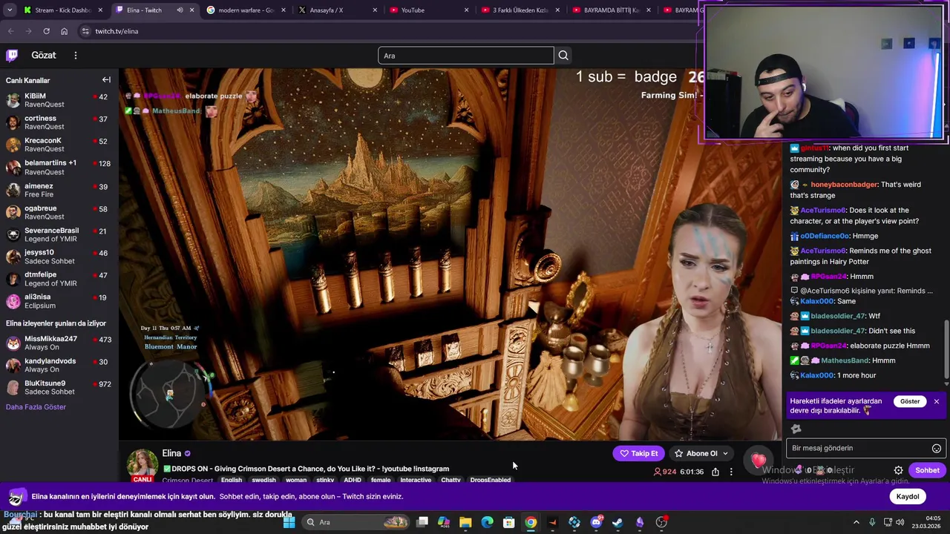Viewport: 950px width, 534px height.
Task: Open KiBiiM channel in sidebar
Action: (58, 100)
